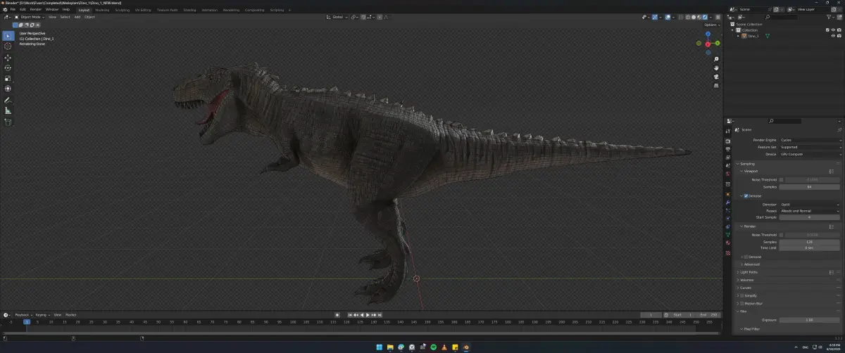This screenshot has width=845, height=353.
Task: Select the Scale tool
Action: (x=8, y=78)
